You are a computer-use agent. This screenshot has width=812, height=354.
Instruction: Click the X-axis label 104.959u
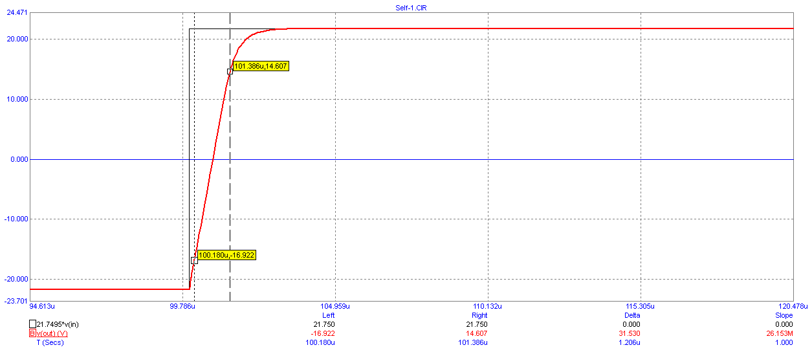pyautogui.click(x=335, y=306)
